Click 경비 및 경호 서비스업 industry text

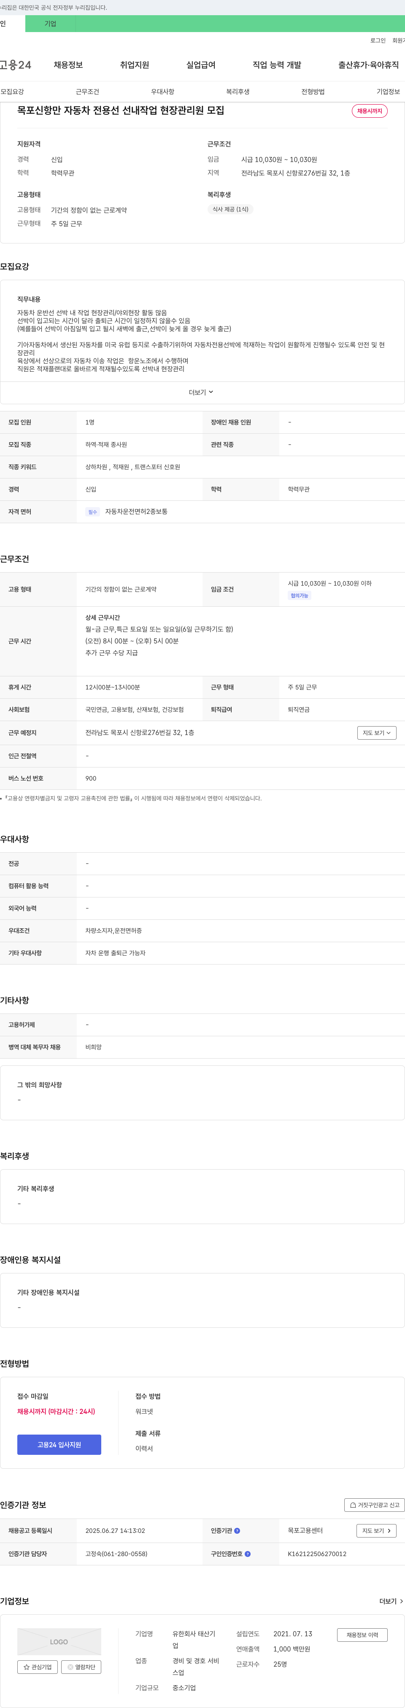tap(196, 1666)
